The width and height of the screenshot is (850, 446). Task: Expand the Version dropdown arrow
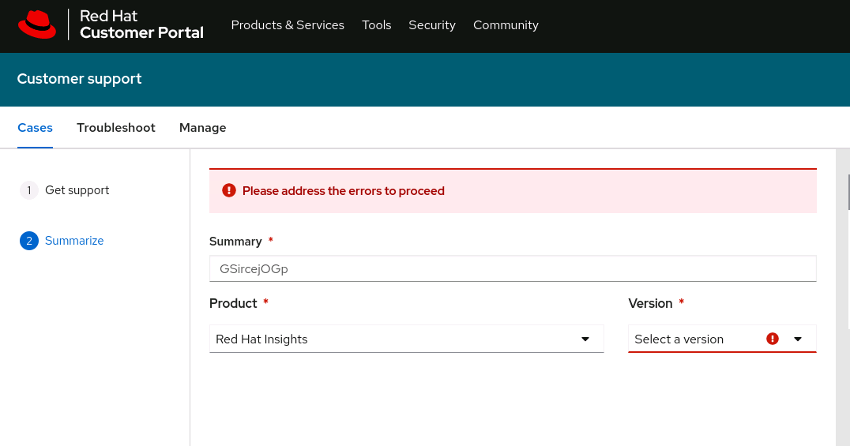pyautogui.click(x=798, y=339)
